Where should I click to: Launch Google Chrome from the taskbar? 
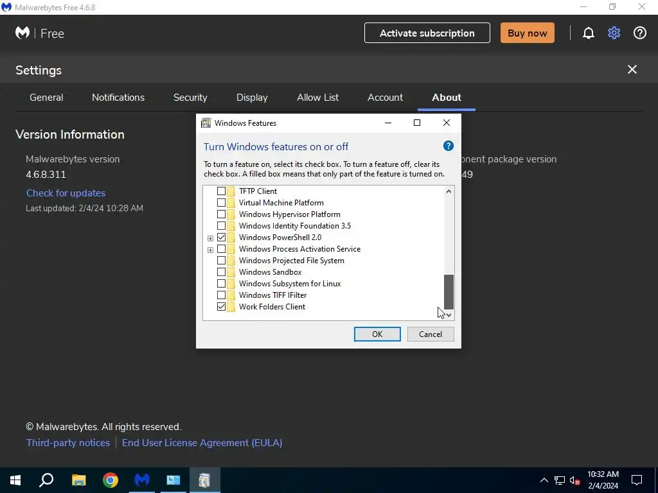coord(111,480)
